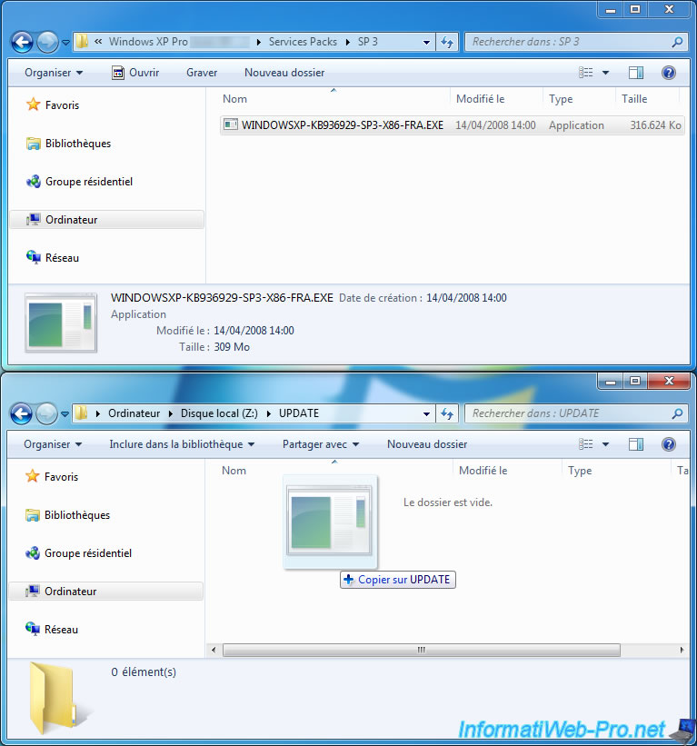The height and width of the screenshot is (746, 697).
Task: Select the SP 3 breadcrumb segment
Action: pyautogui.click(x=368, y=42)
